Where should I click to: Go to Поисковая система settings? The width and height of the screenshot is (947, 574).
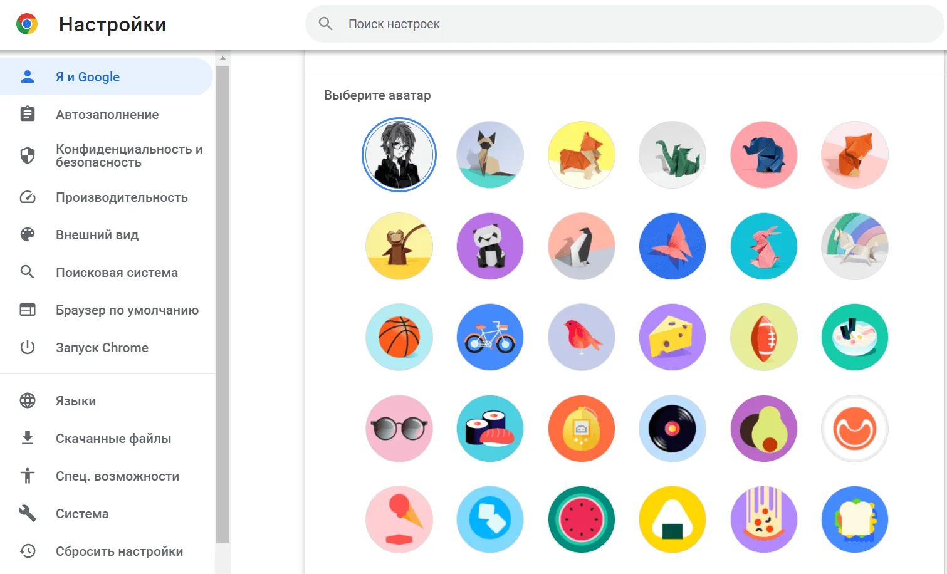pos(107,272)
